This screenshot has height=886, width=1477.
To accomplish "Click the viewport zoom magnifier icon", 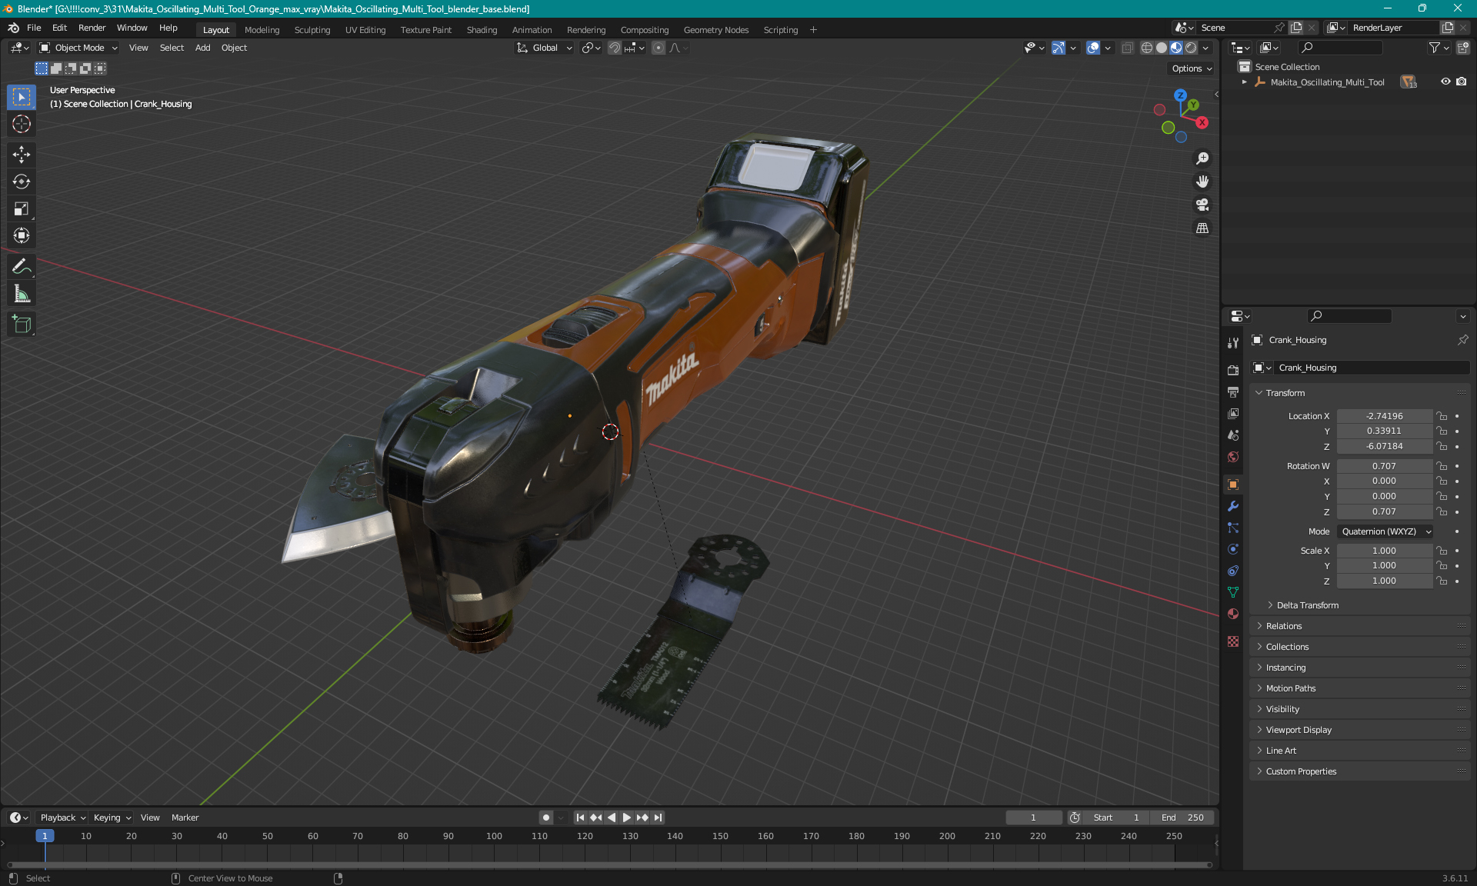I will pyautogui.click(x=1202, y=158).
